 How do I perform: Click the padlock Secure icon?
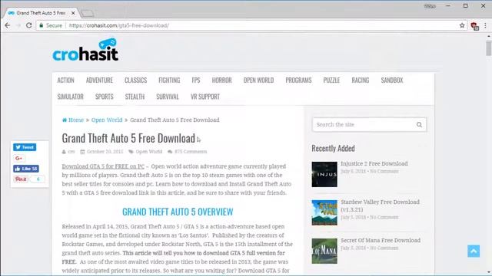(41, 25)
